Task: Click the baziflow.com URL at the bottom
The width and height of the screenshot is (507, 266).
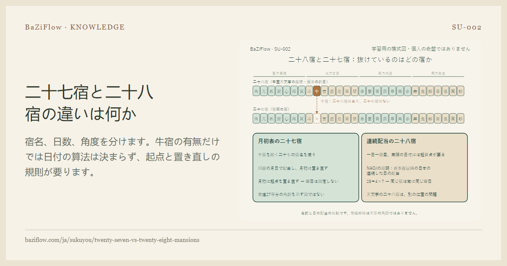Action: pos(112,240)
